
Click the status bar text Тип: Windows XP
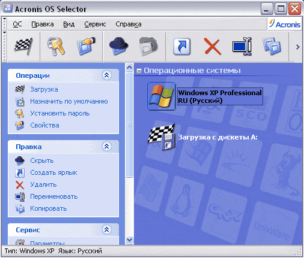29,251
